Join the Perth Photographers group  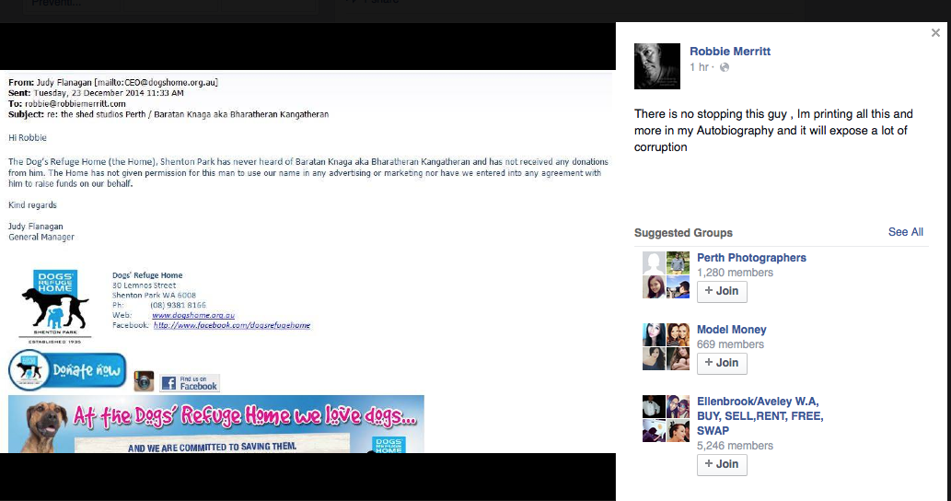pos(721,291)
